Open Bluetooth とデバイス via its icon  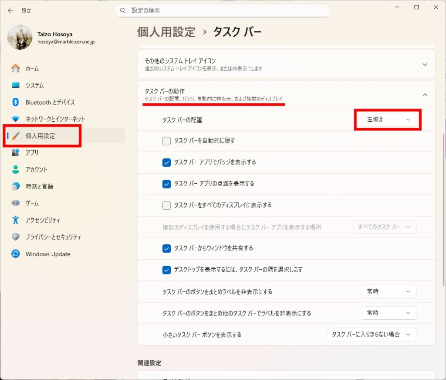click(16, 102)
